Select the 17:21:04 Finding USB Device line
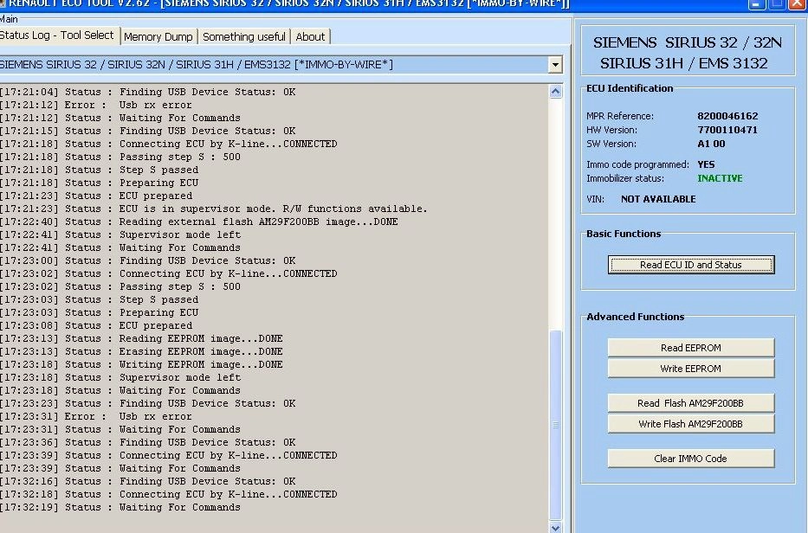The height and width of the screenshot is (533, 808). tap(148, 93)
